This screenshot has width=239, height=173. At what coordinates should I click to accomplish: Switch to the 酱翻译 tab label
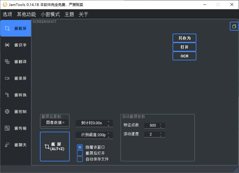pos(20,62)
